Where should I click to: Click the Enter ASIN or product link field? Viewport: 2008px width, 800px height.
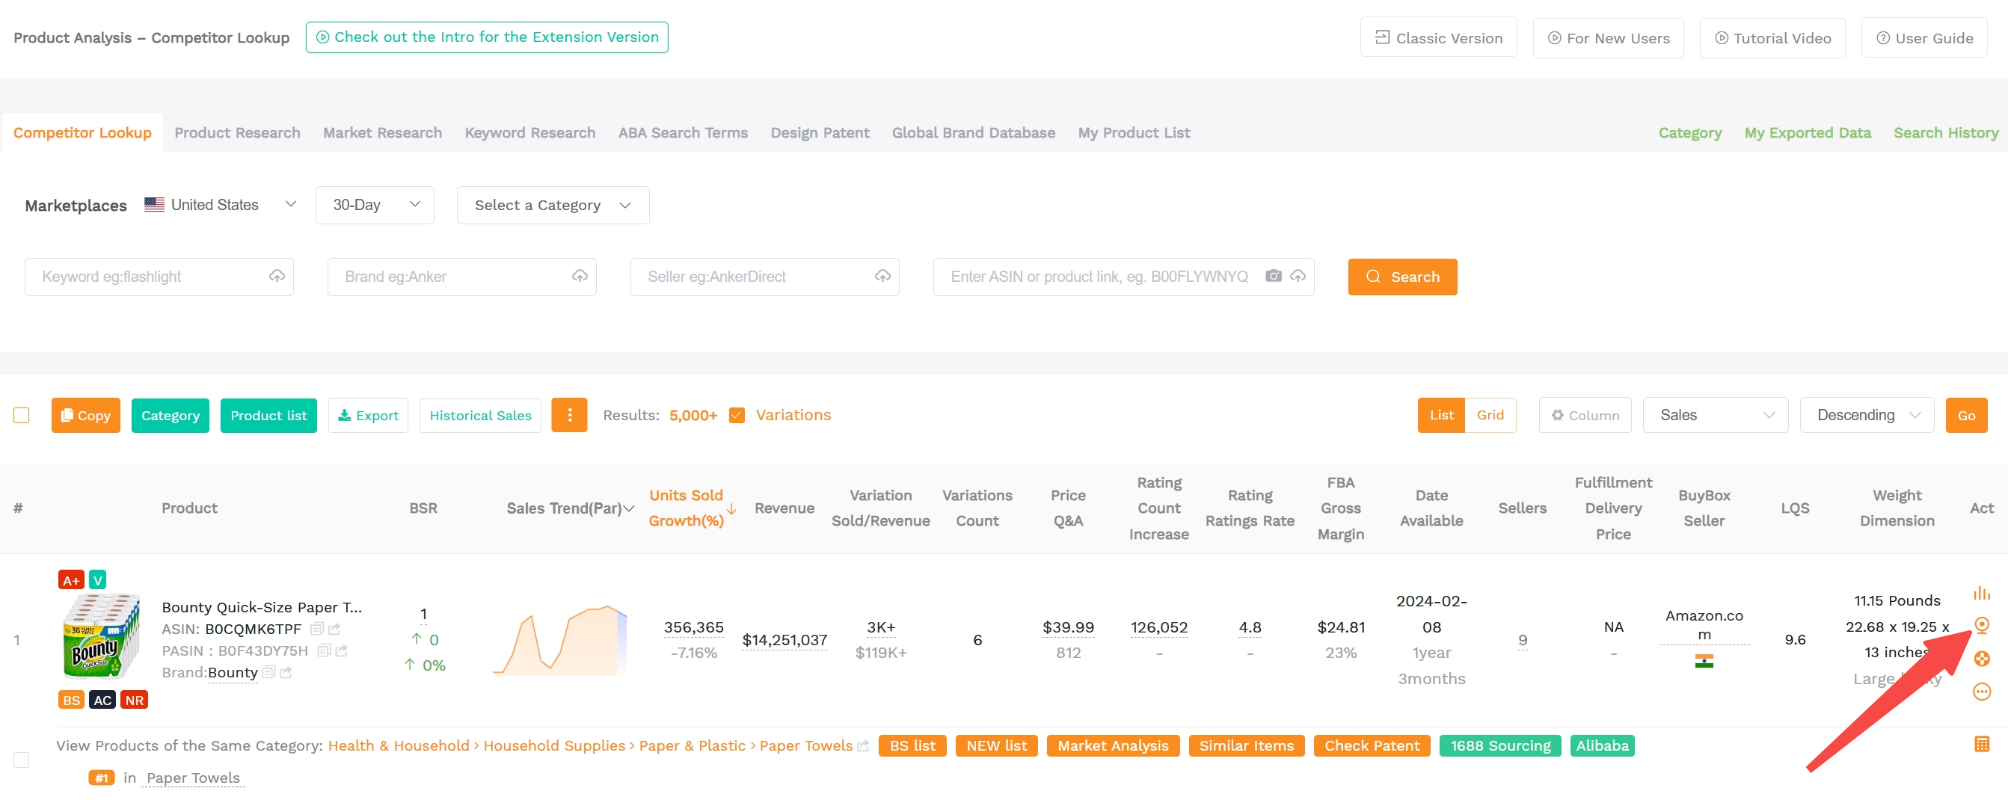1123,277
